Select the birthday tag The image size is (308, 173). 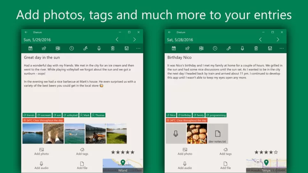point(184,115)
